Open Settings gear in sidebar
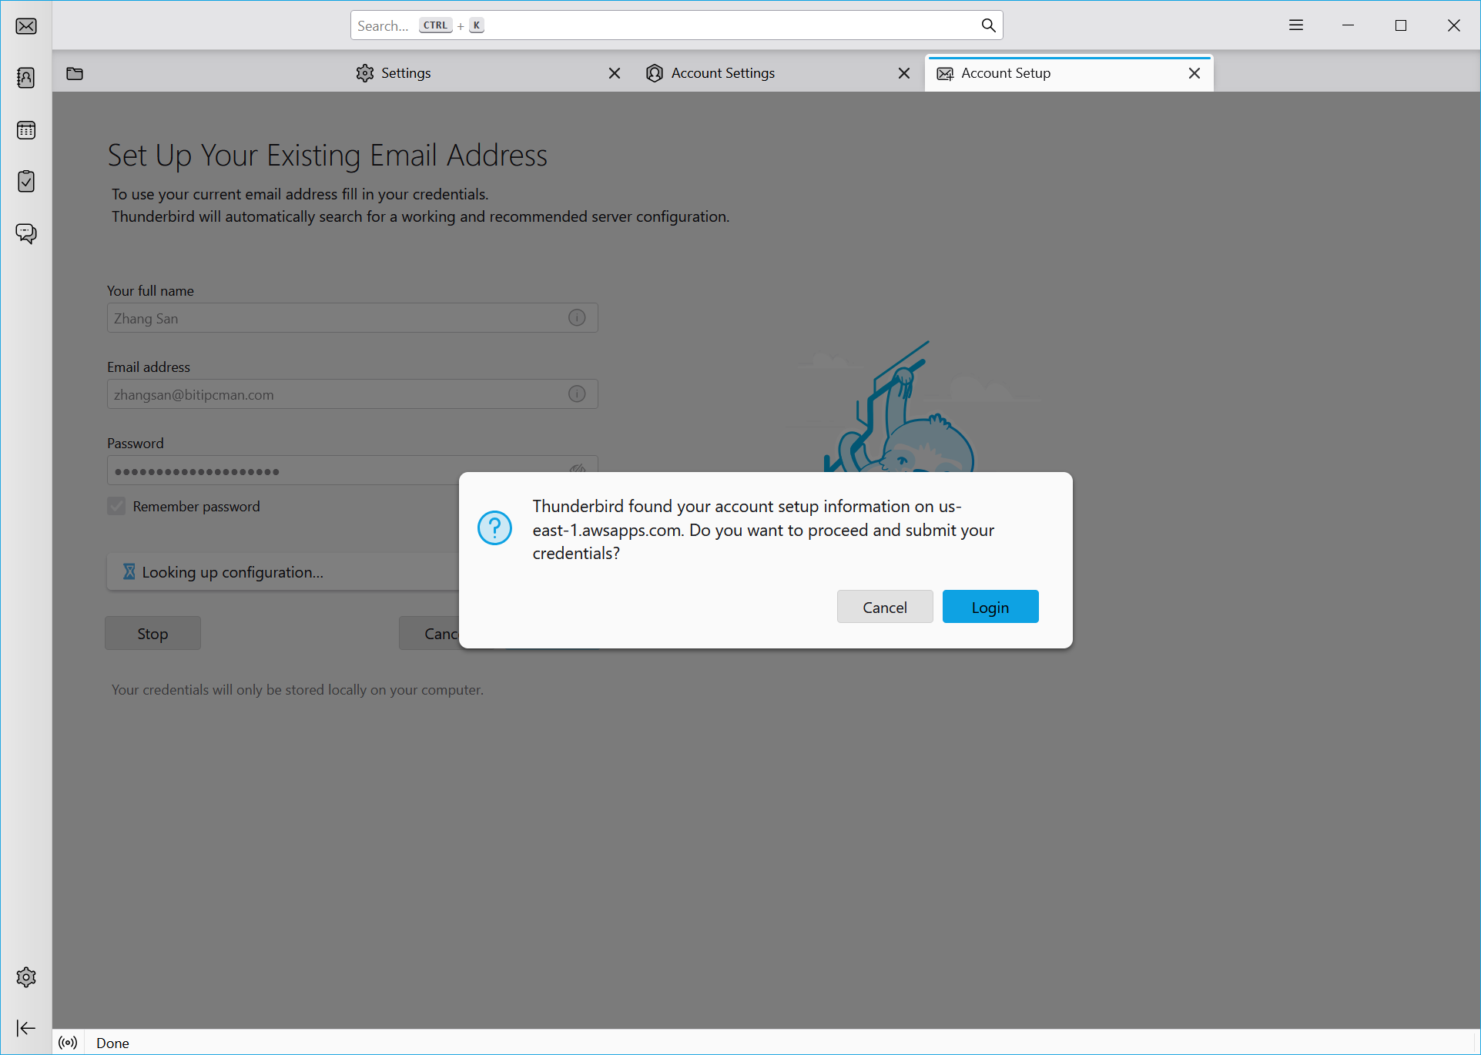Image resolution: width=1481 pixels, height=1055 pixels. (x=26, y=977)
